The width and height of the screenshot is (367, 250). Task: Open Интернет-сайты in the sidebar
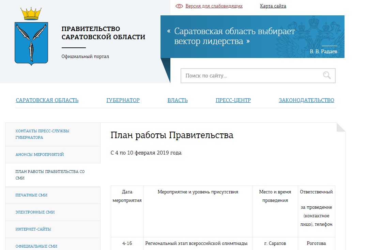tap(33, 229)
